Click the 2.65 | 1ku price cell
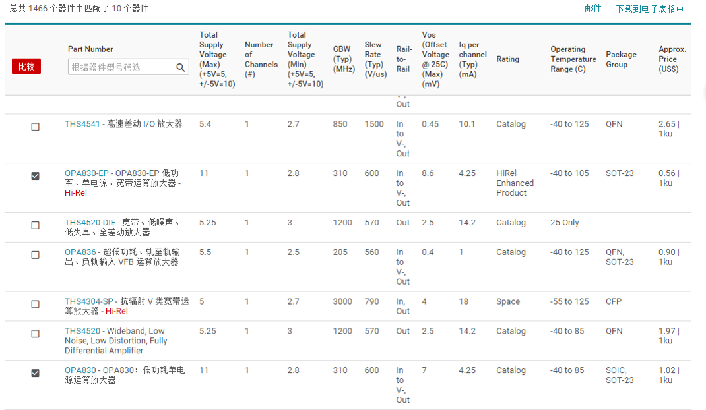 pyautogui.click(x=669, y=129)
